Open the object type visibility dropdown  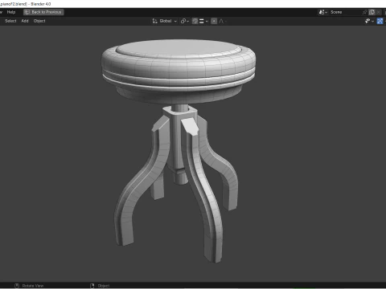coord(369,21)
